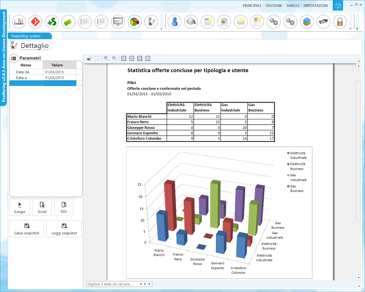Open the blue user profile icon
This screenshot has height=292, width=365.
click(175, 22)
